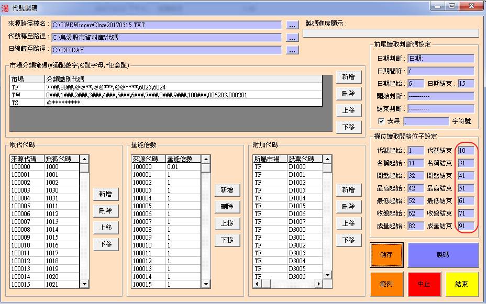Click 下移 button beside the 市場分類掩碼 table

coord(348,127)
